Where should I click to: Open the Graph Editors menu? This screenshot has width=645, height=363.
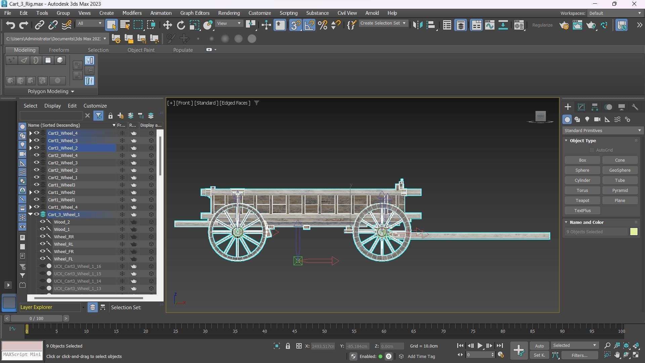(195, 13)
